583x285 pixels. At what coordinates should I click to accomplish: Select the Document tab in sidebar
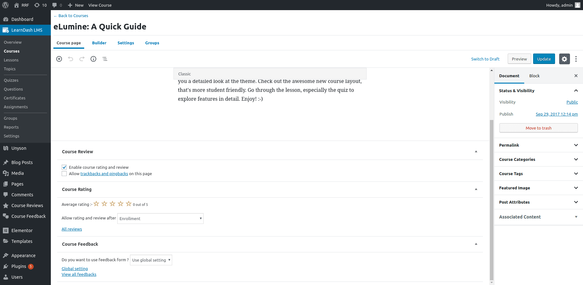click(x=509, y=76)
